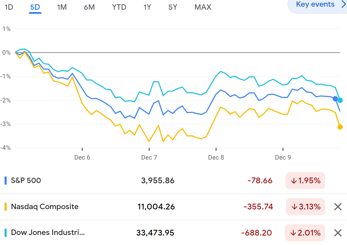Click the Key events chevron arrow
The width and height of the screenshot is (347, 245).
(344, 4)
